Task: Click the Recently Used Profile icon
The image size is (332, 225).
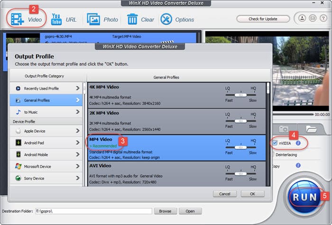Action: (18, 89)
